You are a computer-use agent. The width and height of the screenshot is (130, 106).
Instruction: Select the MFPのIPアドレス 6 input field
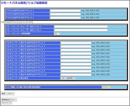[x=76, y=61]
